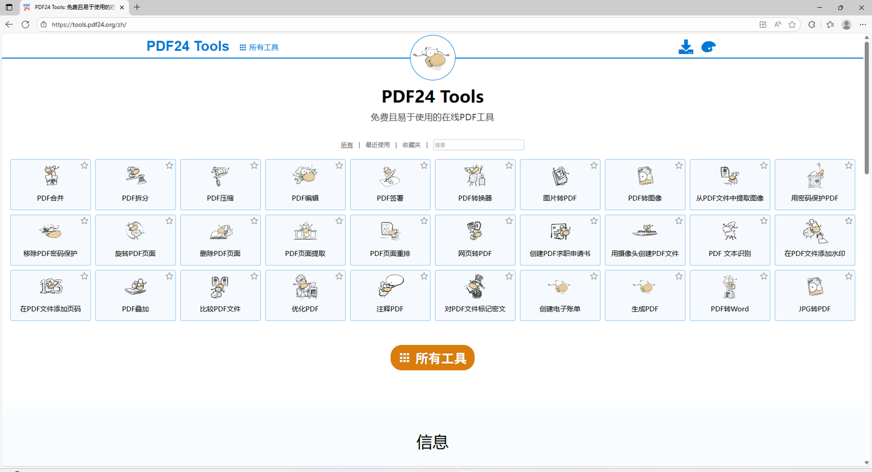Go back with browser back arrow
The height and width of the screenshot is (472, 872).
[x=9, y=25]
